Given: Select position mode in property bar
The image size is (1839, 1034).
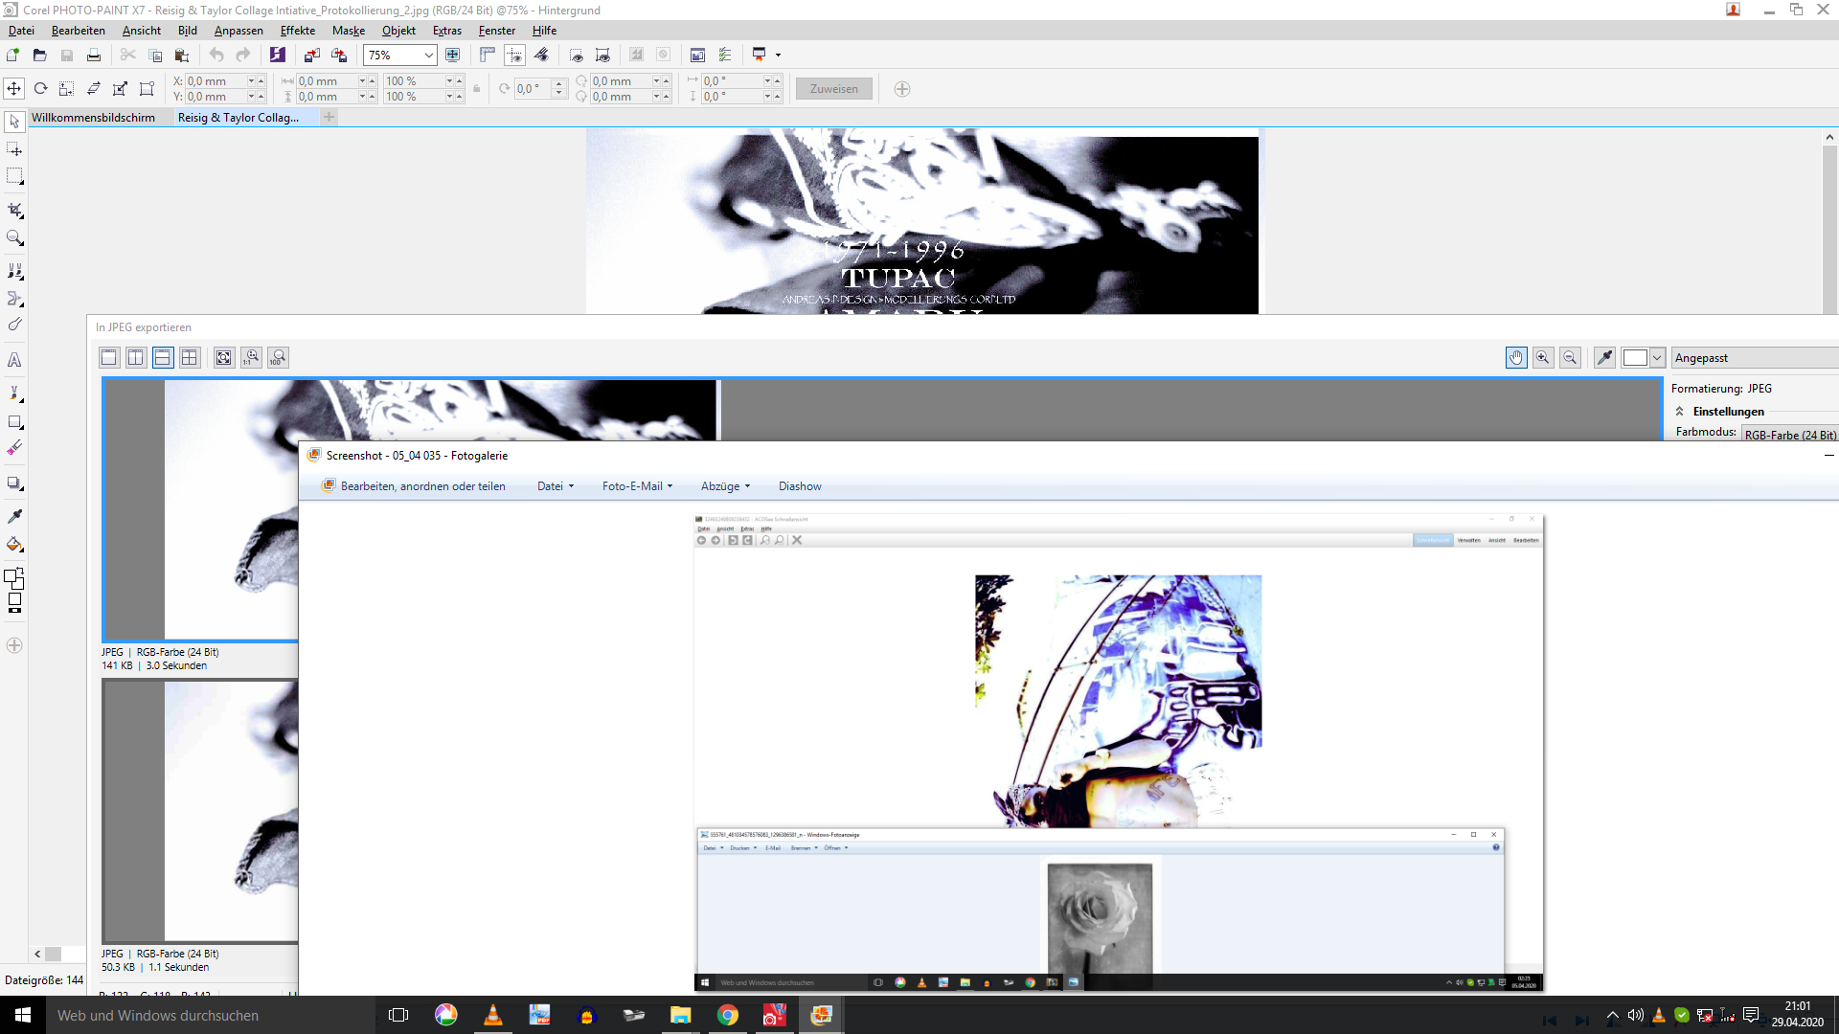Looking at the screenshot, I should point(14,89).
